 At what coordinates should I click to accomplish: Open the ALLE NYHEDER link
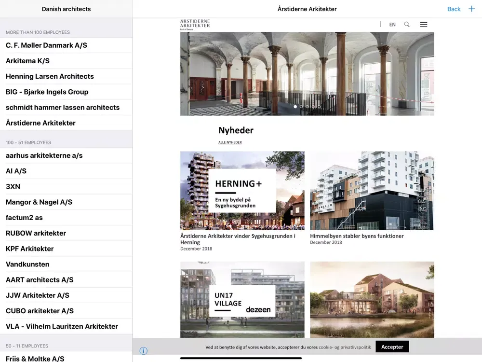tap(230, 142)
